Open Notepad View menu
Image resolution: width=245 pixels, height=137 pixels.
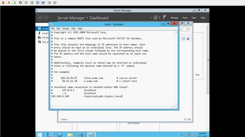click(x=73, y=29)
